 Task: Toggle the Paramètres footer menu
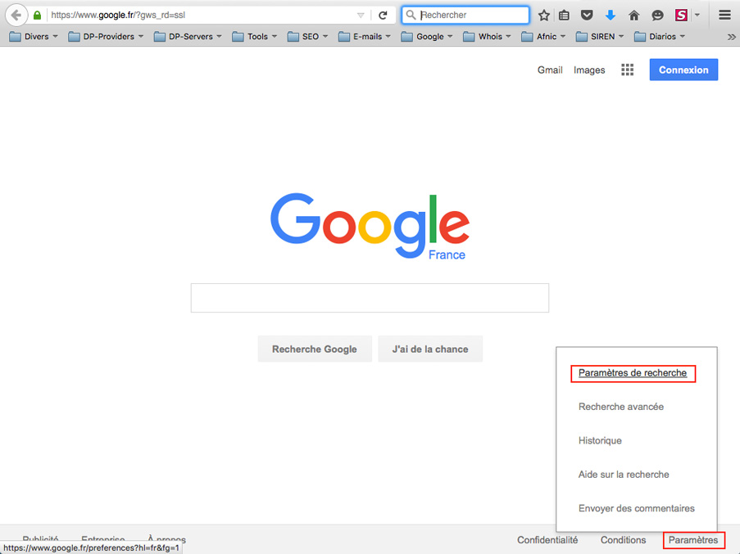[x=692, y=540]
